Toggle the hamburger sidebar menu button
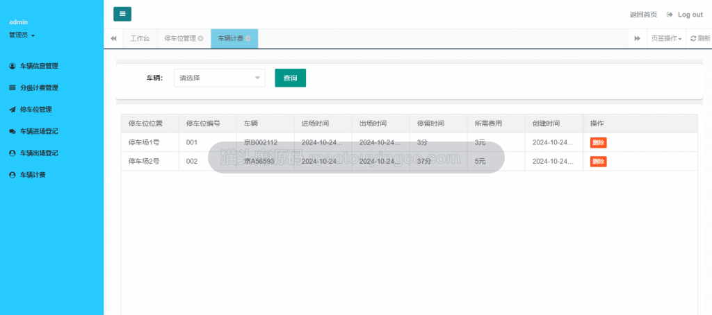 click(122, 14)
